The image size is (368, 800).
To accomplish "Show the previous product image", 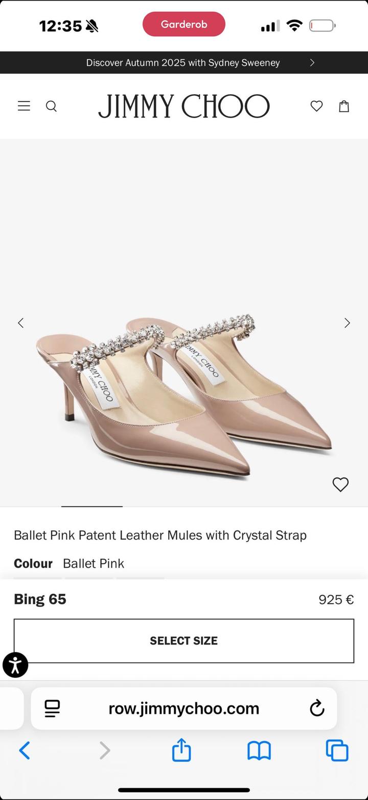I will click(20, 323).
